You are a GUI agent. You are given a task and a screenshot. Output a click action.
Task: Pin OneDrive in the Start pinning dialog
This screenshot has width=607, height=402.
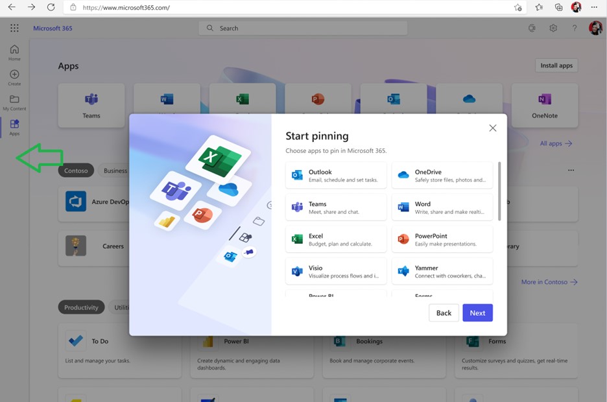coord(442,175)
